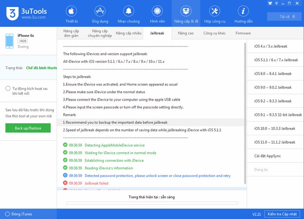
Task: Select iOS 9.2 ~ 9.3.3 Jailbreak
Action: [275, 101]
